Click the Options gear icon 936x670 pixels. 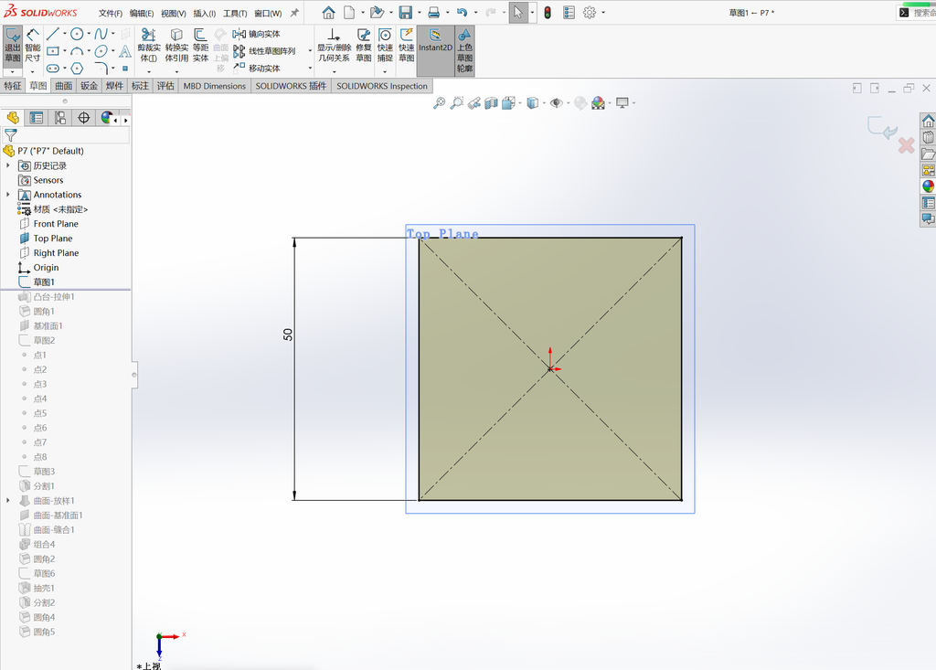click(590, 13)
